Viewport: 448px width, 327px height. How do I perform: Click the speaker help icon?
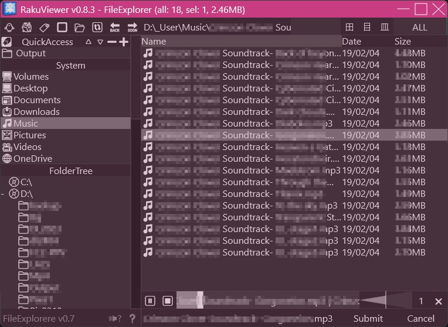tap(115, 318)
